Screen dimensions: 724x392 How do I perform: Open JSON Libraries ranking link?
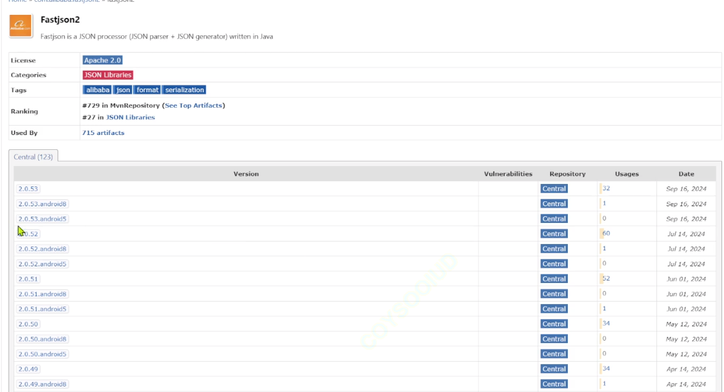(x=131, y=118)
